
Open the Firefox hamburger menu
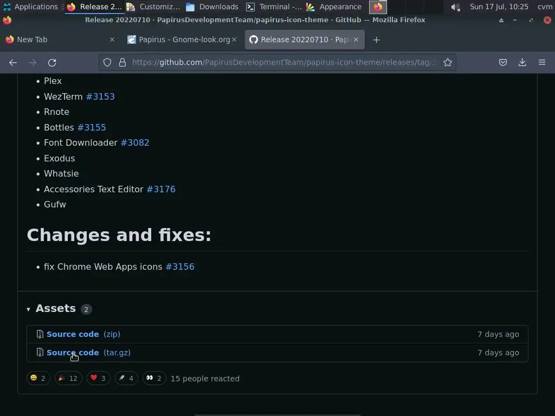pos(542,62)
